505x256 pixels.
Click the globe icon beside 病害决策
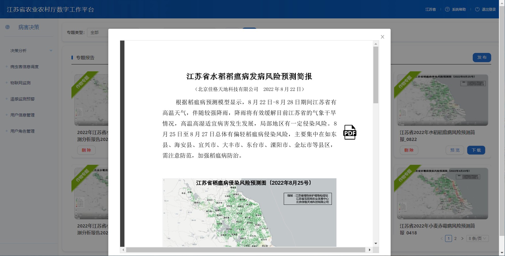click(7, 27)
